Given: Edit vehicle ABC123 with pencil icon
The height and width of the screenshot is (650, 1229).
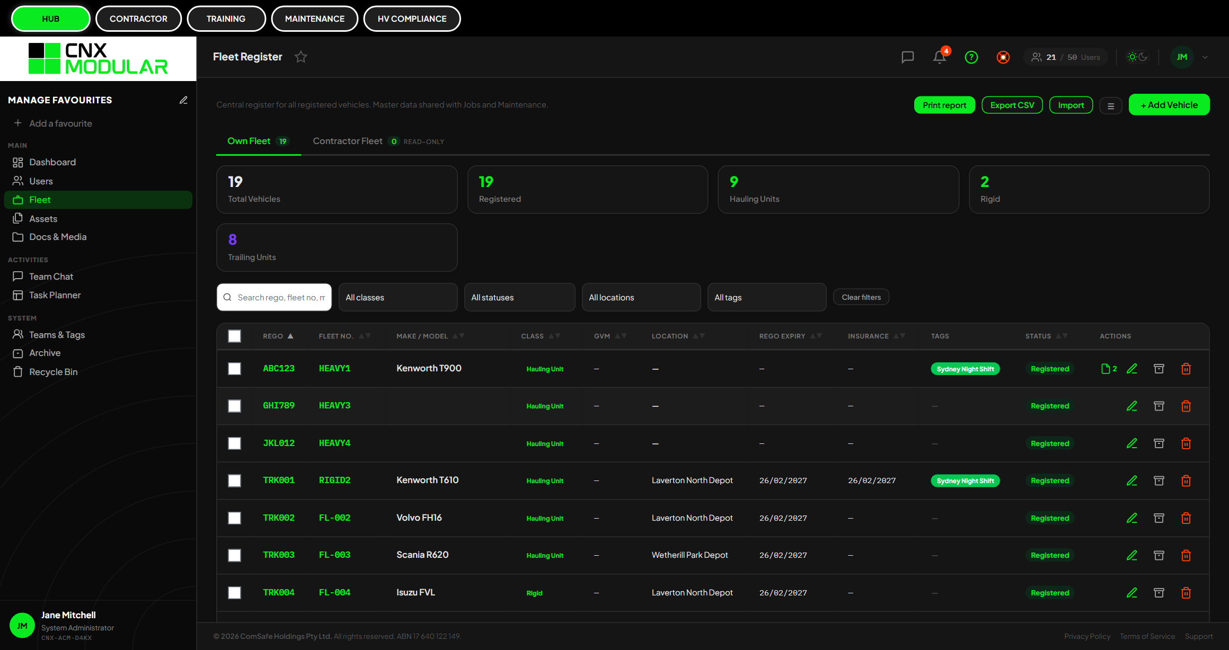Looking at the screenshot, I should tap(1132, 369).
